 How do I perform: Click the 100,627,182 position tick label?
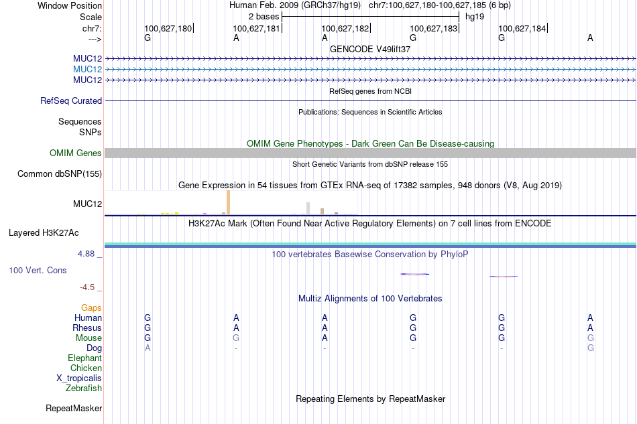point(345,28)
